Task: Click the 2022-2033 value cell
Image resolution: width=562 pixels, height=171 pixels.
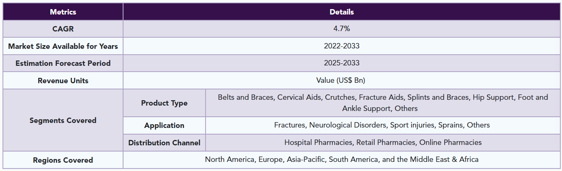Action: (x=342, y=46)
